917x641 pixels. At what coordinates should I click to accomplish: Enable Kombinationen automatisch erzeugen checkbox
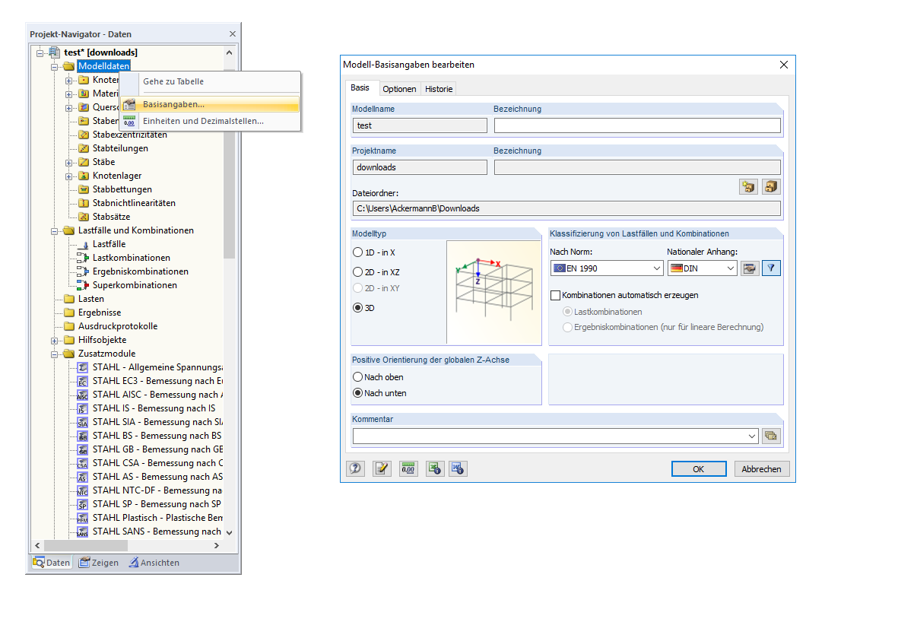click(555, 295)
